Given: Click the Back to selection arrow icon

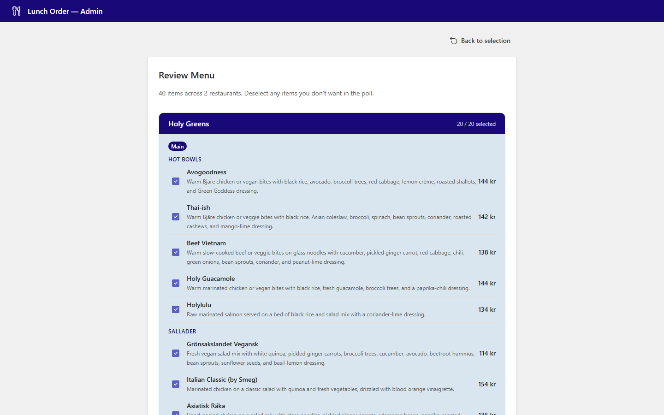Looking at the screenshot, I should (454, 41).
